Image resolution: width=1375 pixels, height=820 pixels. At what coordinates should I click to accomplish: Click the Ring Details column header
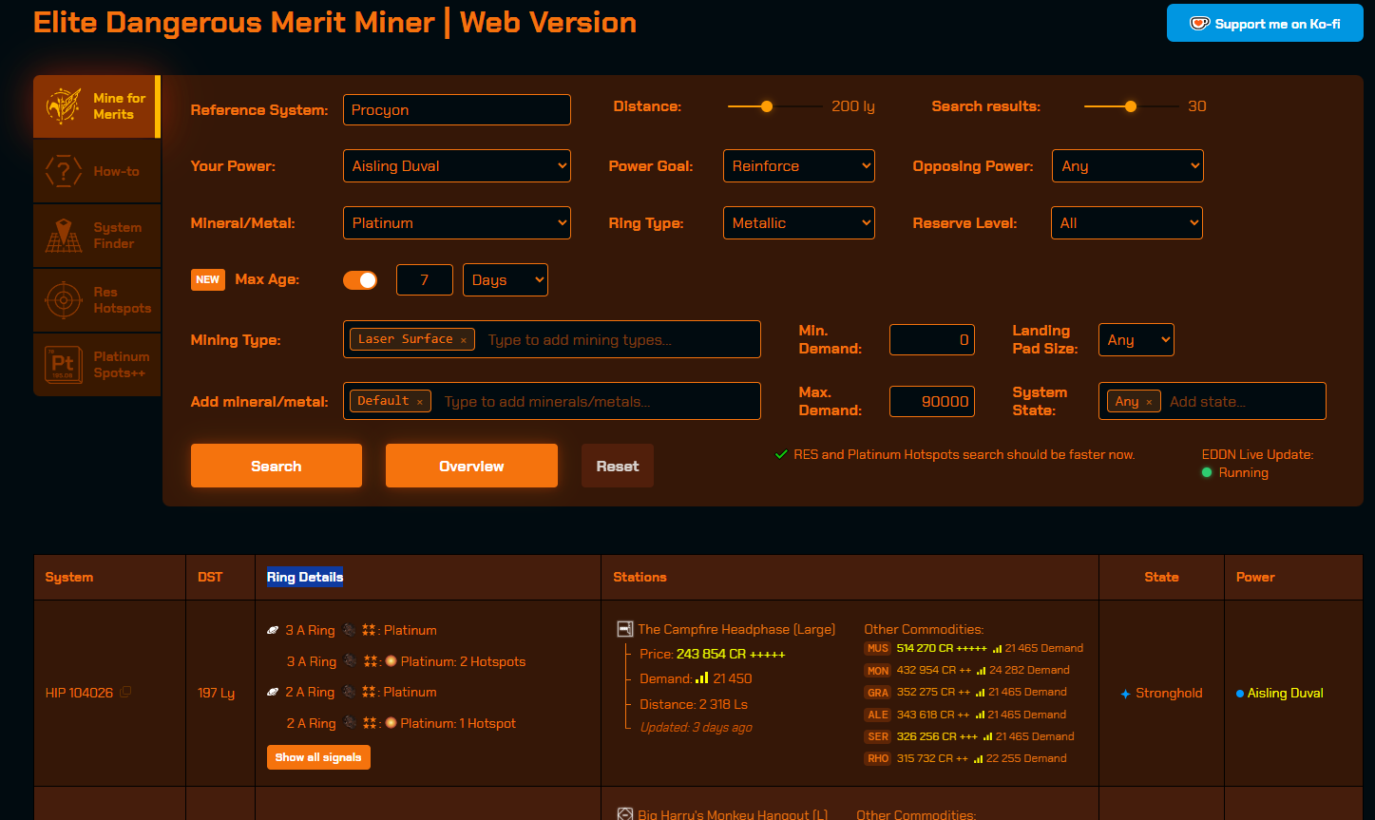click(305, 577)
